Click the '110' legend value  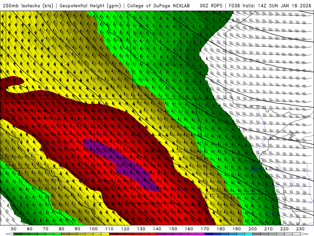tap(110, 229)
